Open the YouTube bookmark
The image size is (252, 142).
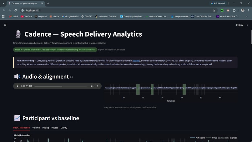[x=26, y=16]
